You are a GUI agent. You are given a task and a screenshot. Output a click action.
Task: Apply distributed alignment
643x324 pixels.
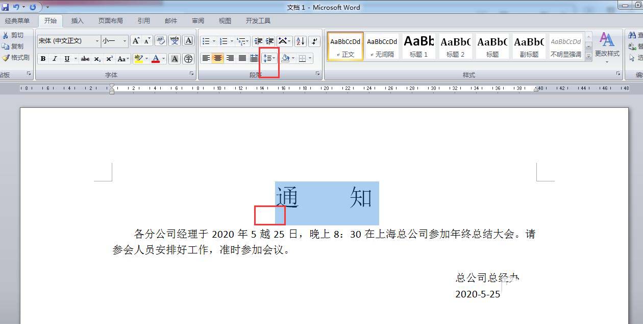254,58
